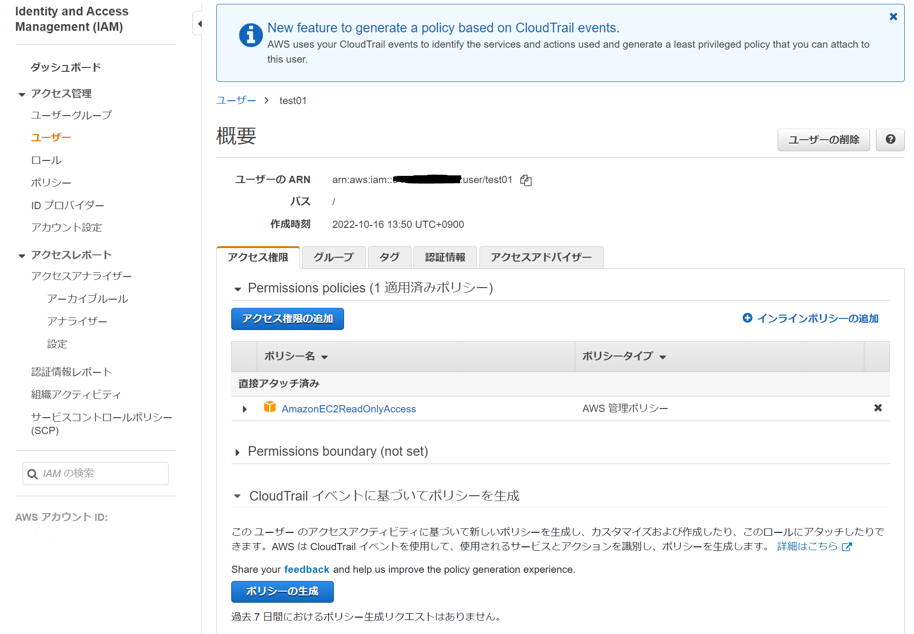This screenshot has height=634, width=914.
Task: Open the help question mark button
Action: coord(890,140)
